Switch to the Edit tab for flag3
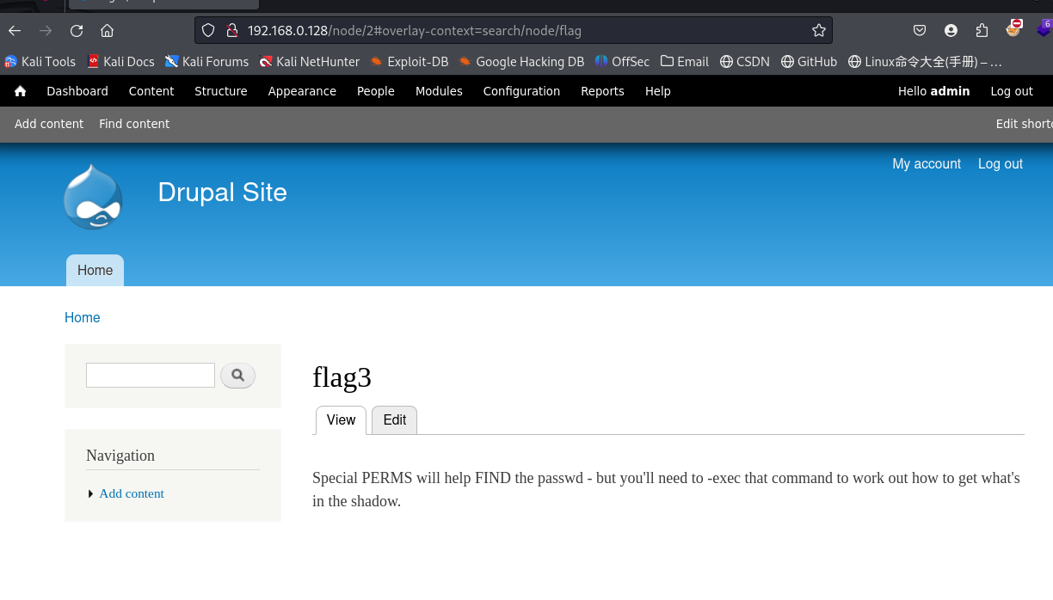Image resolution: width=1053 pixels, height=600 pixels. pyautogui.click(x=394, y=419)
